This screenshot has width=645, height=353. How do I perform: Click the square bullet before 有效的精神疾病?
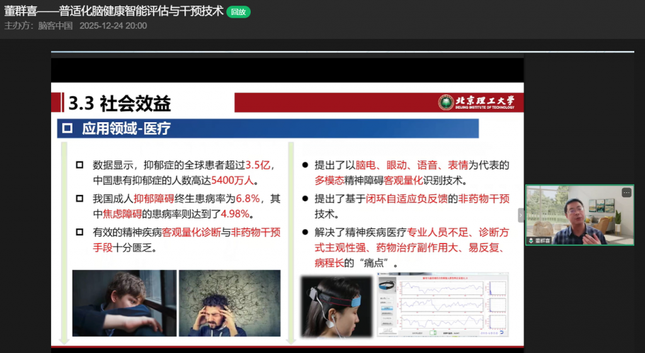(79, 232)
